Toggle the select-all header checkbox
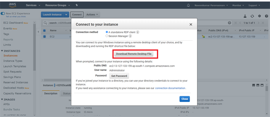270x117 pixels. pyautogui.click(x=44, y=31)
